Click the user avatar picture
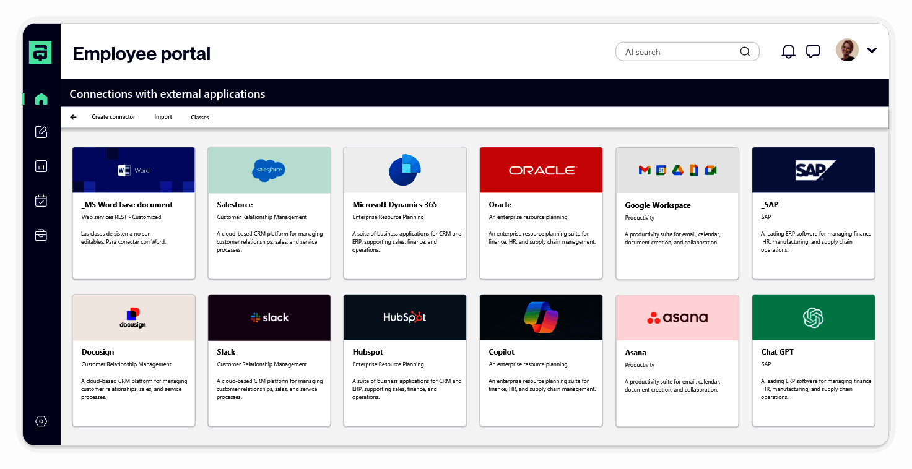The height and width of the screenshot is (469, 912). point(847,50)
